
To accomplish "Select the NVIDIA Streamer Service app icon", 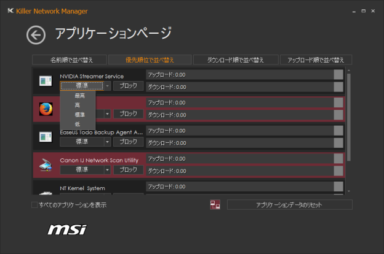I will tap(46, 81).
